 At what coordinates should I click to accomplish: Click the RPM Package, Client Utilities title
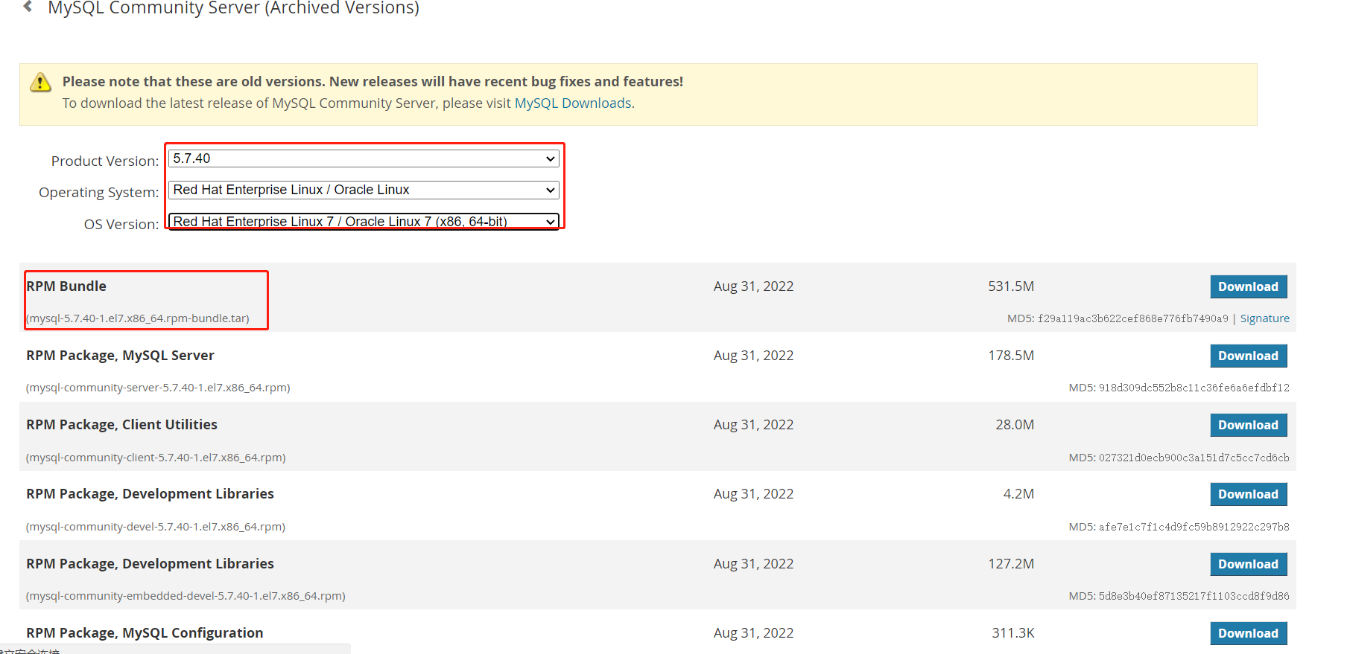click(x=121, y=425)
